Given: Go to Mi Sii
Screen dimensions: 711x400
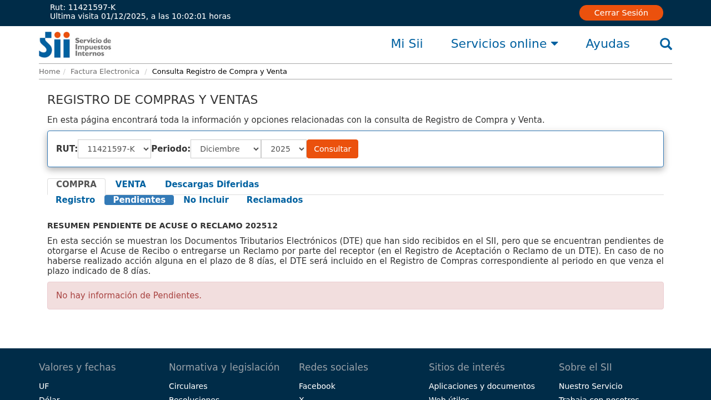Looking at the screenshot, I should [x=407, y=44].
